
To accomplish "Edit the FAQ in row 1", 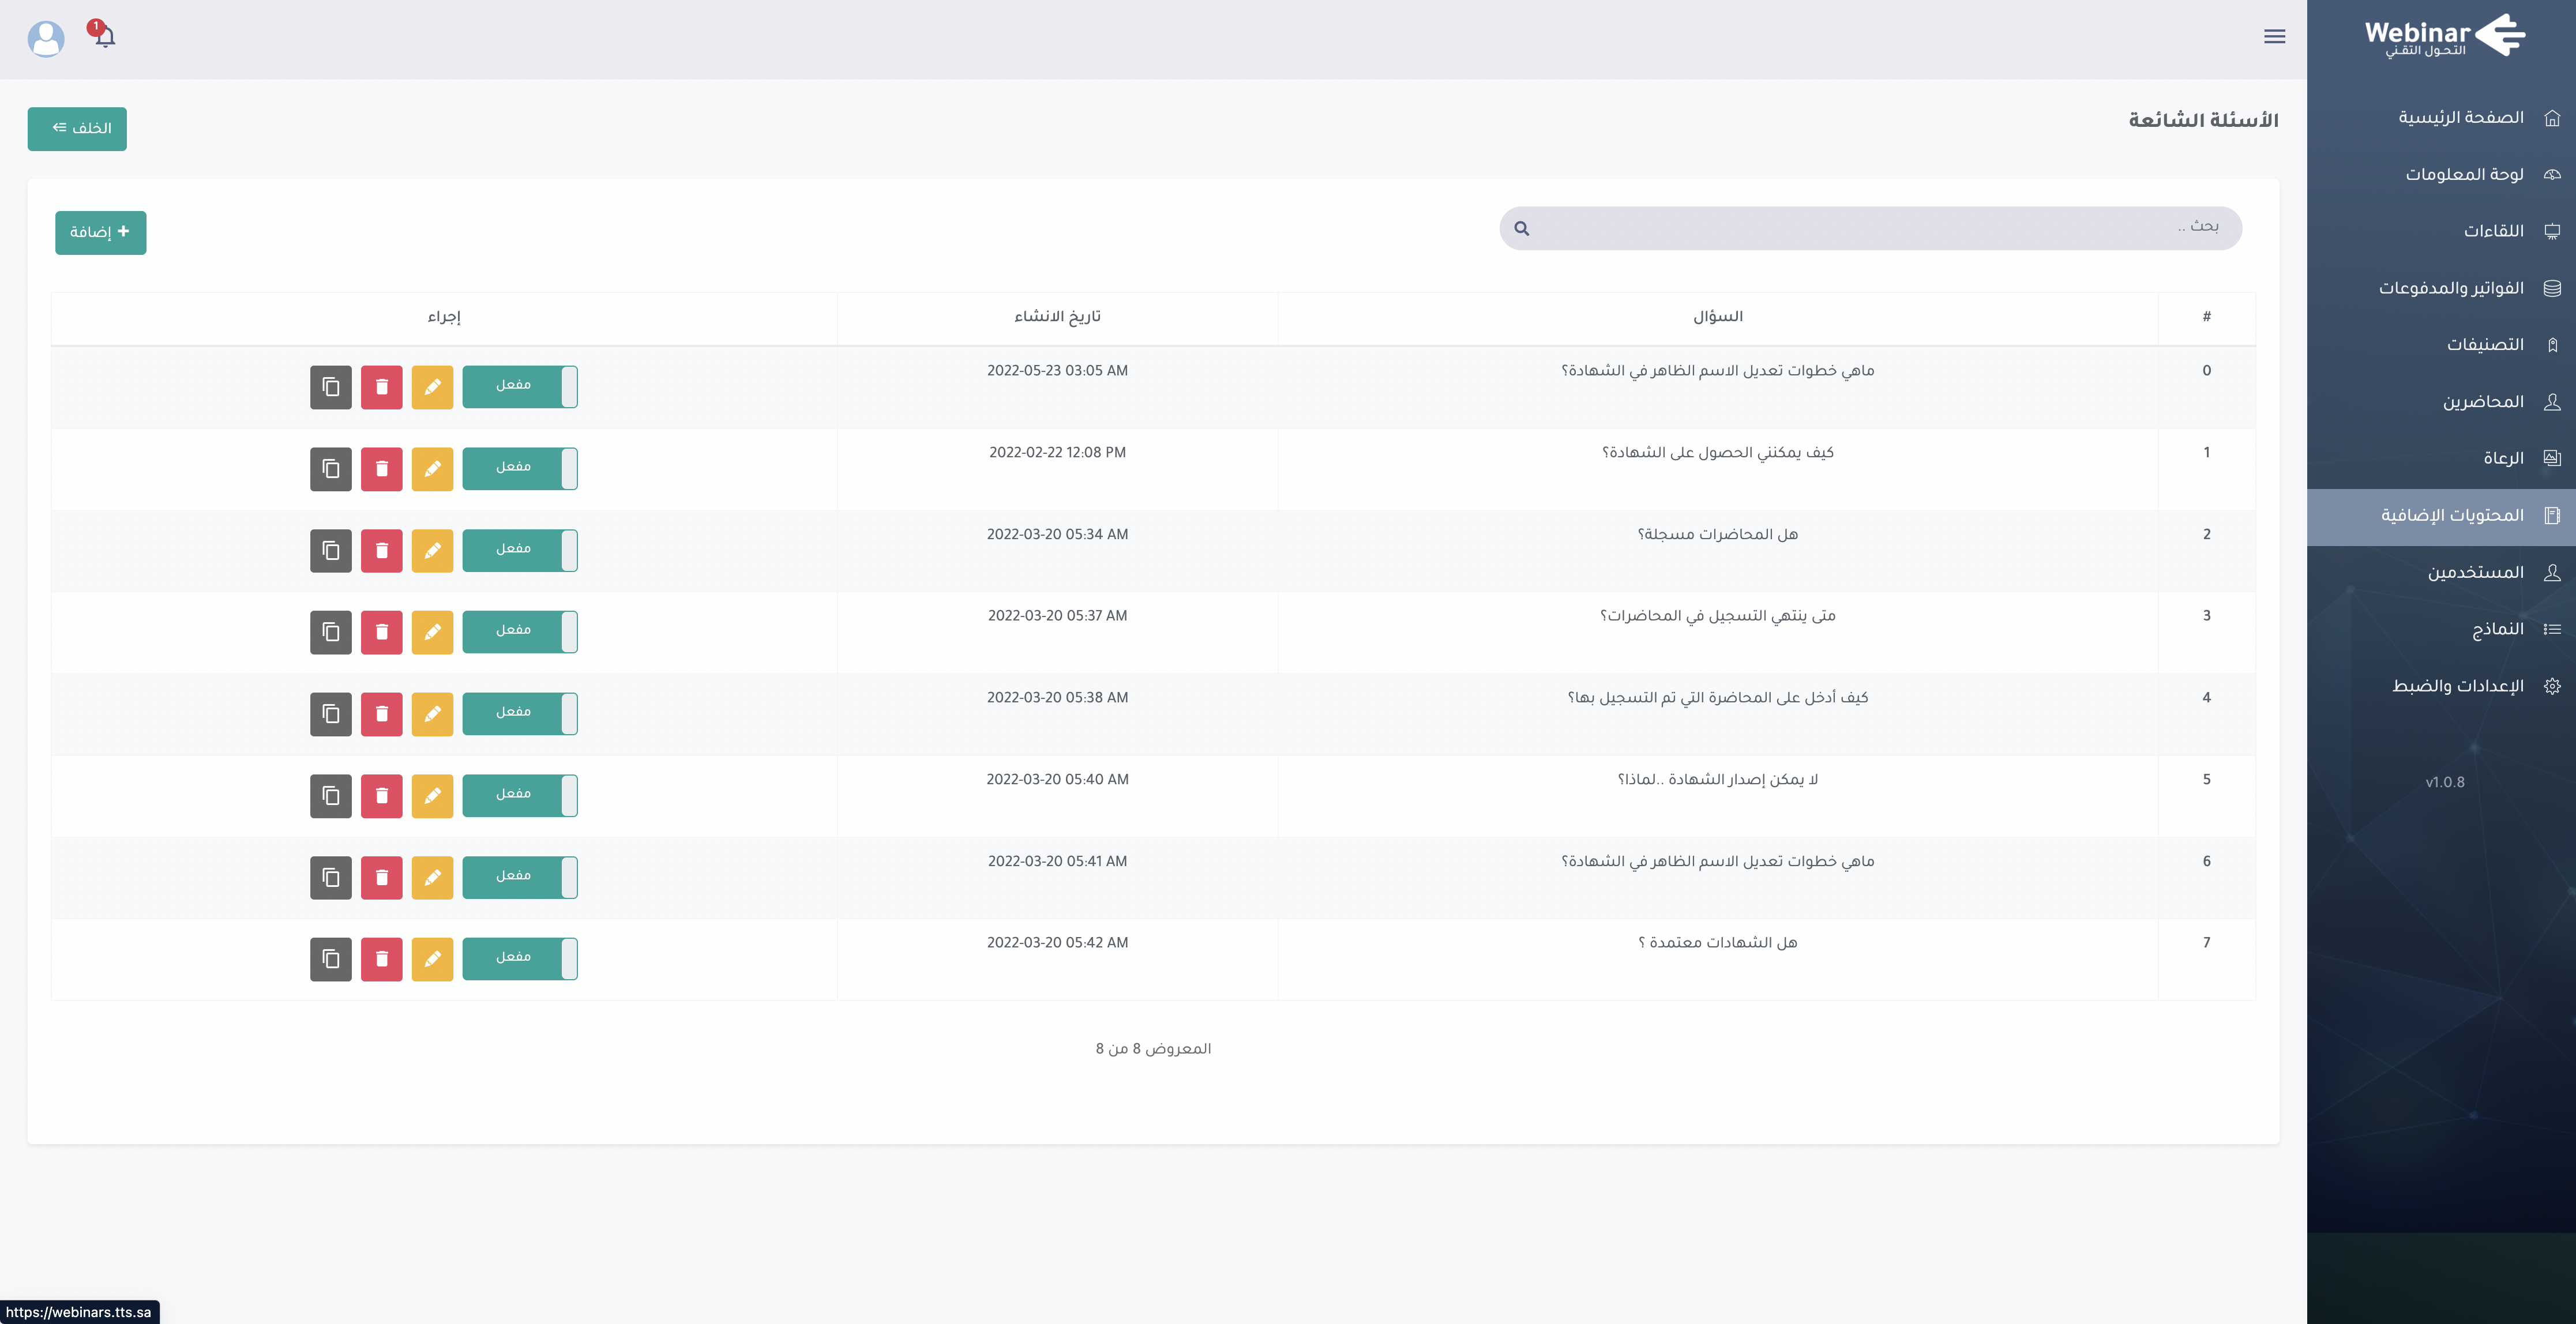I will click(433, 469).
